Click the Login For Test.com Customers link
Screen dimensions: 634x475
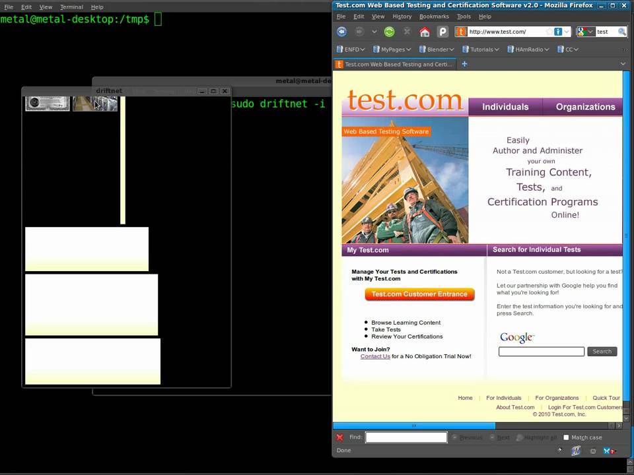tap(586, 407)
